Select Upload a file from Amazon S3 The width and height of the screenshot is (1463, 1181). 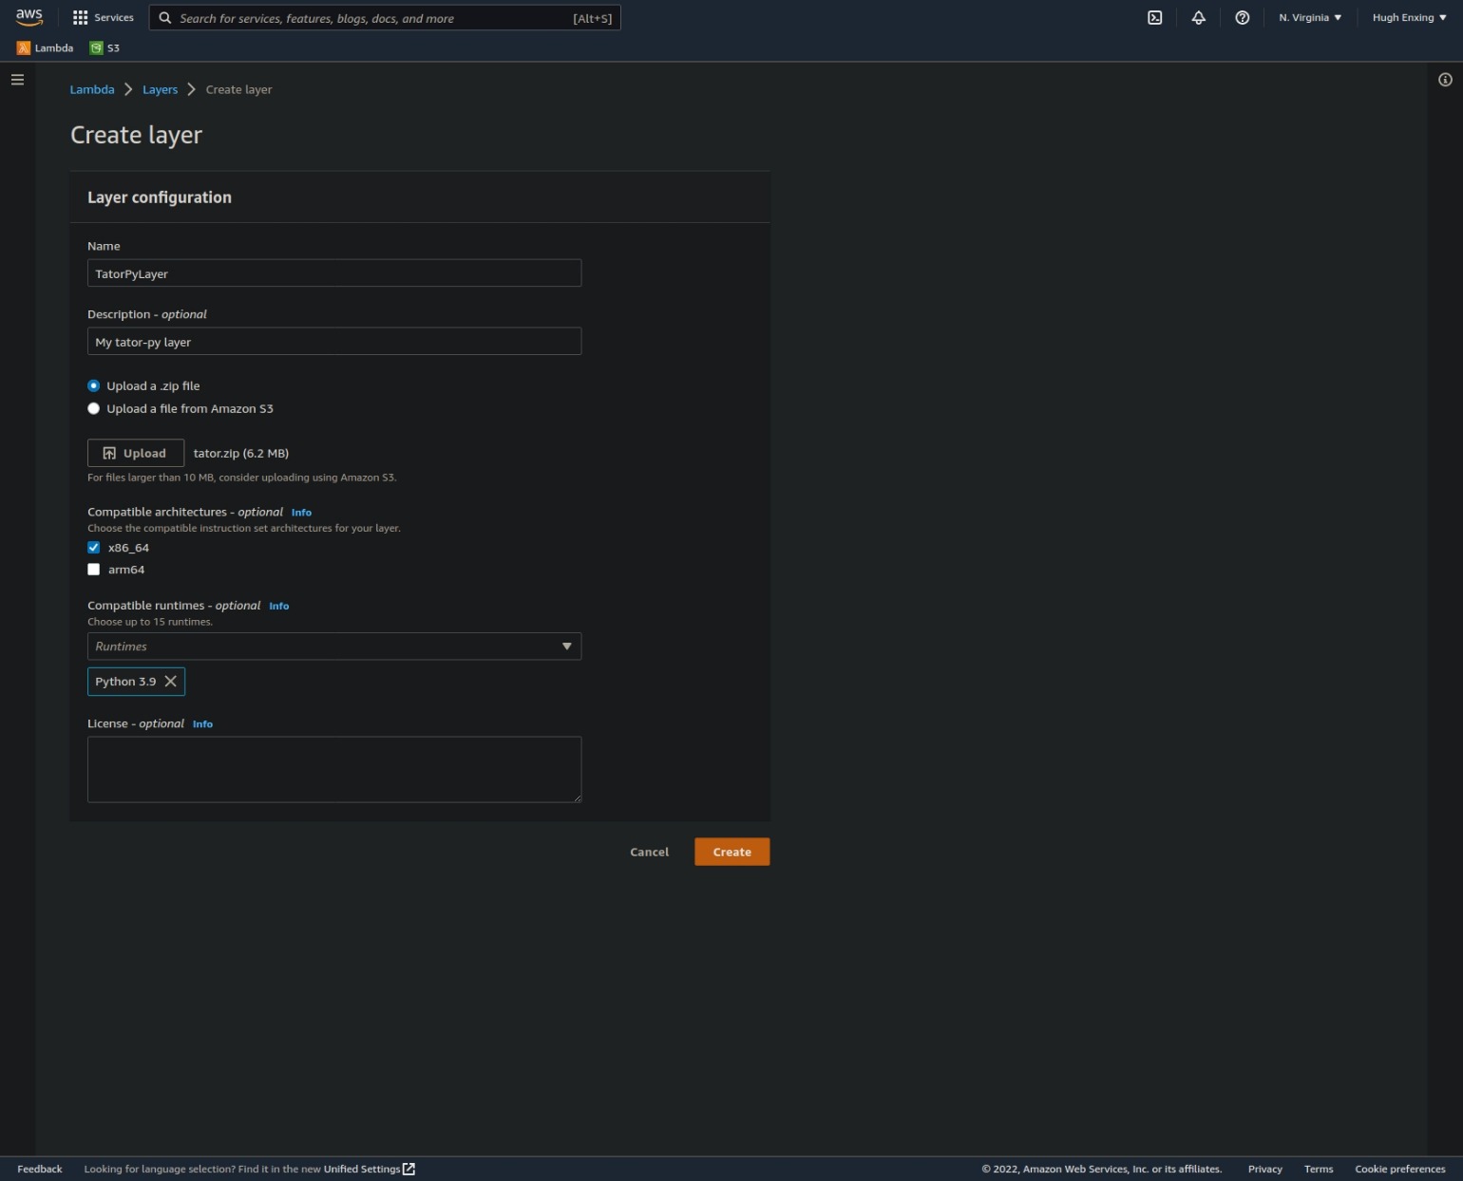pos(93,408)
